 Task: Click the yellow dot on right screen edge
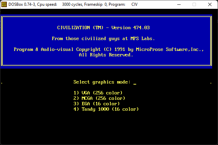pyautogui.click(x=211, y=83)
